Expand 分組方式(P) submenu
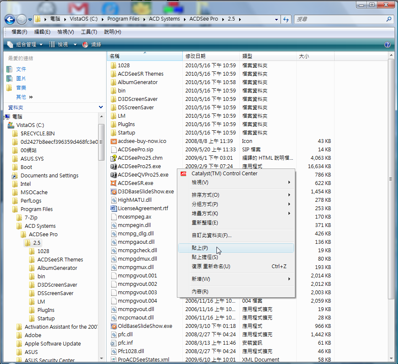Viewport: 398px width, 364px height. click(236, 204)
